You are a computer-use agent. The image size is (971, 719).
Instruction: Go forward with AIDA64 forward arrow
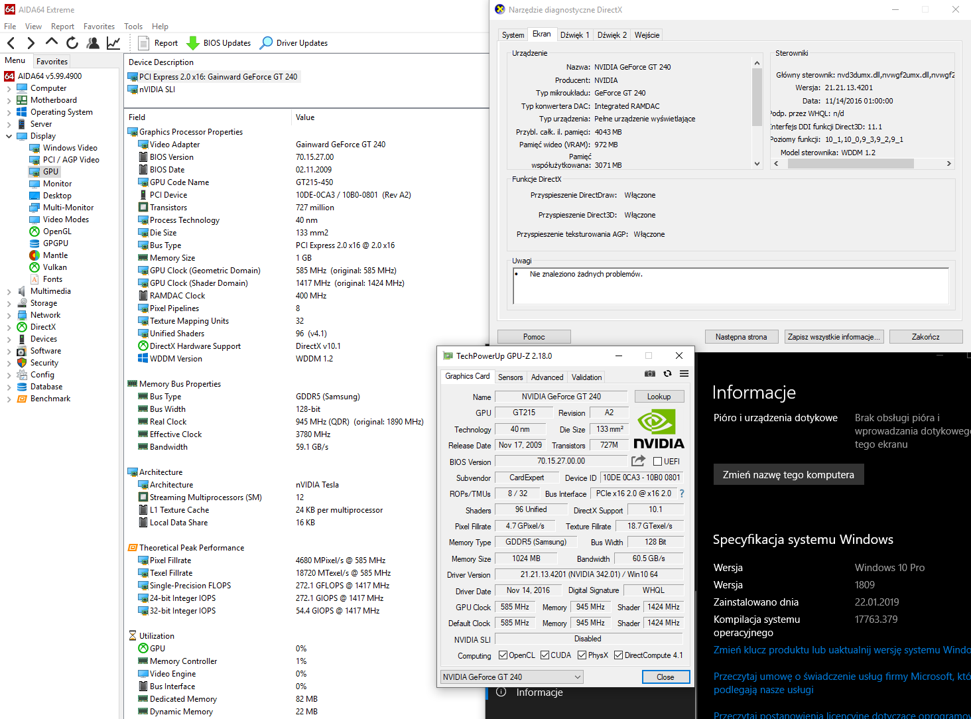click(31, 43)
